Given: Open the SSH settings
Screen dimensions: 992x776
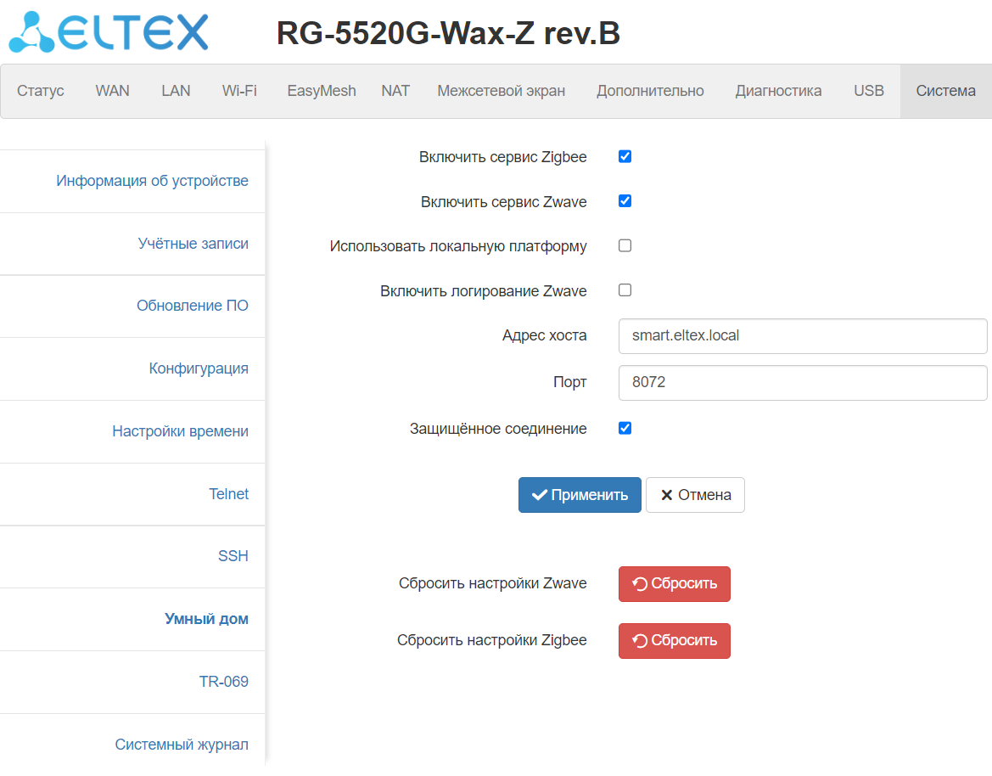Looking at the screenshot, I should pyautogui.click(x=233, y=556).
